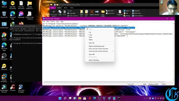
Task: Open the File tab in File Explorer
Action: click(53, 8)
